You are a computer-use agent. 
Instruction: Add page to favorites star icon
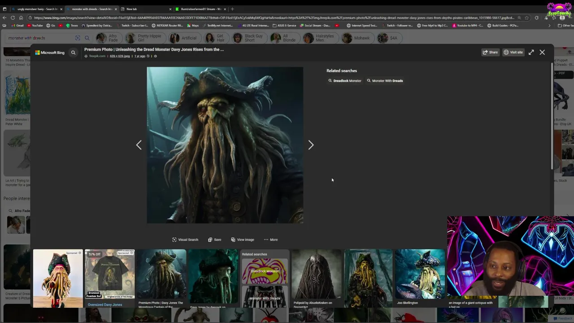point(526,18)
